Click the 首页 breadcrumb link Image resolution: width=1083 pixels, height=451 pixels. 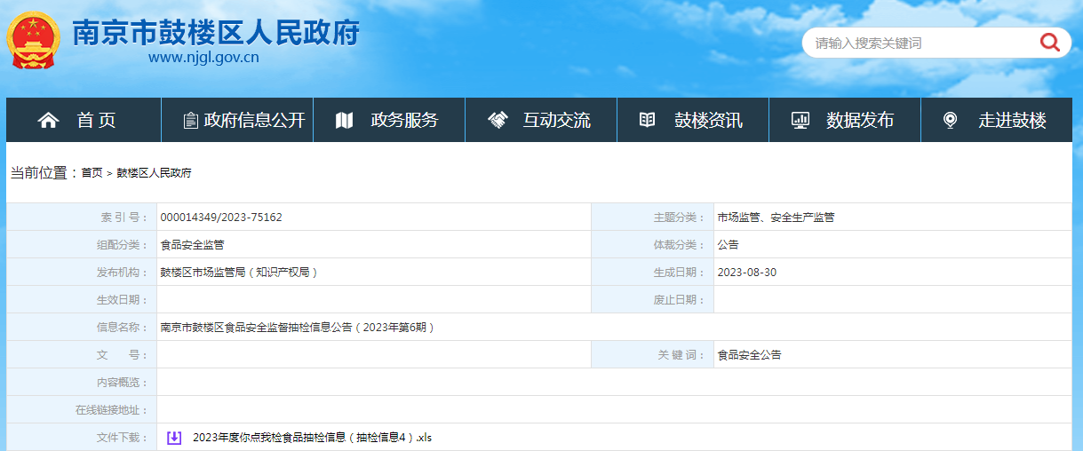(x=92, y=173)
